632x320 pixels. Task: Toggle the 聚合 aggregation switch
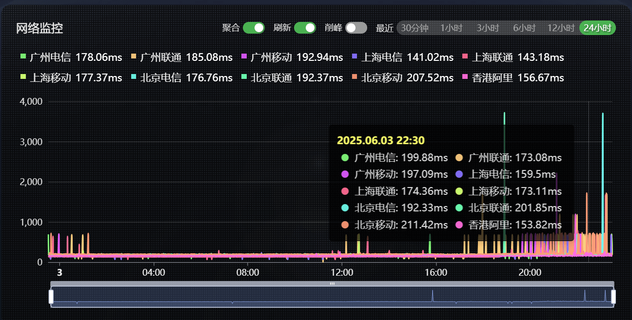[254, 28]
